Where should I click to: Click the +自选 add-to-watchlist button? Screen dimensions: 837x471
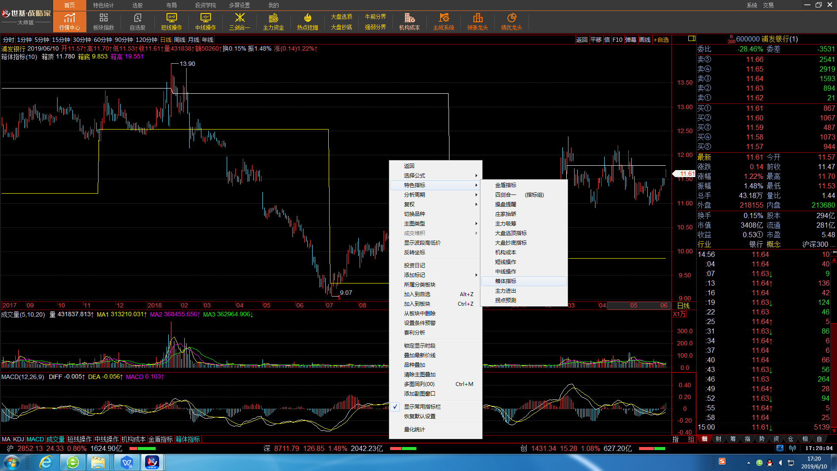[661, 40]
